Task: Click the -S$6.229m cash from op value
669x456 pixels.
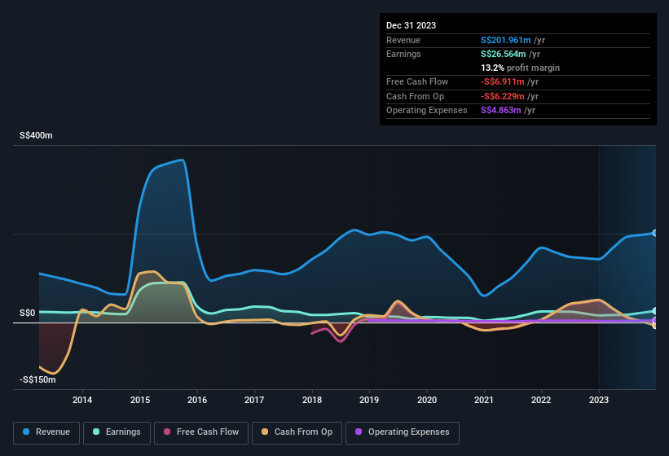Action: 502,96
